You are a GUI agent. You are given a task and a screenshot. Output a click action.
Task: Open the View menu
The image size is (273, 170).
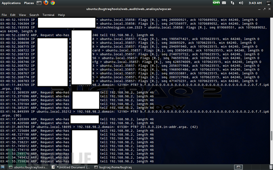pyautogui.click(x=22, y=15)
